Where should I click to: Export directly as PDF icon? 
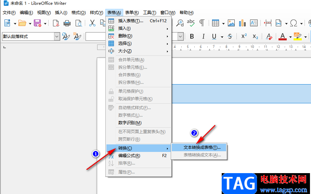pos(56,23)
